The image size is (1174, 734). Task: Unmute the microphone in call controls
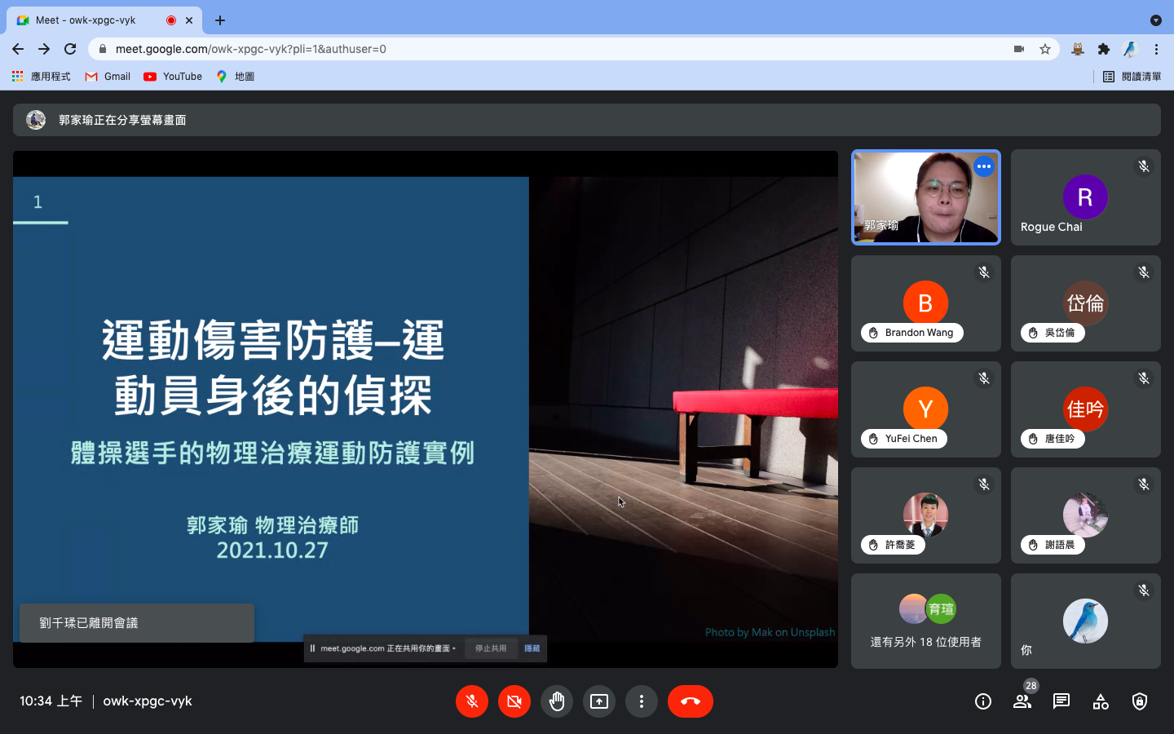[x=472, y=701]
